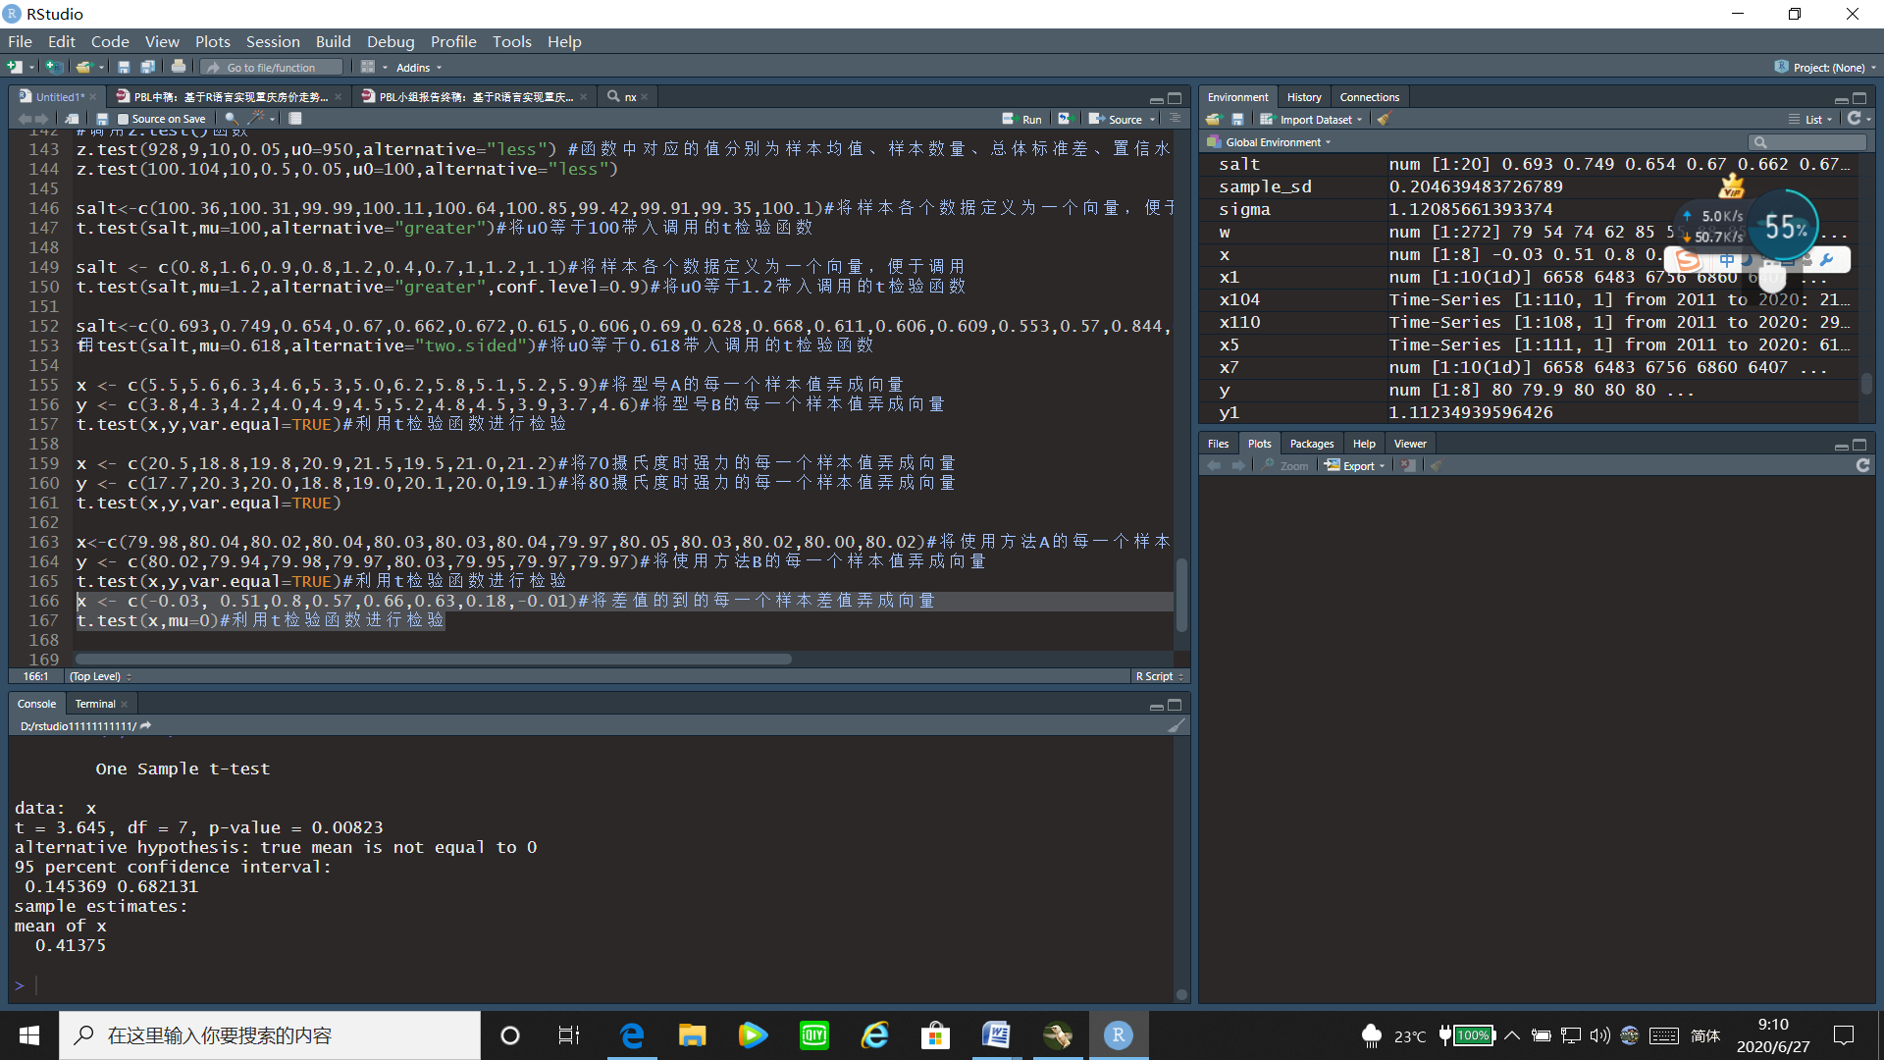Expand the Addins dropdown menu
This screenshot has height=1060, width=1884.
(x=417, y=66)
